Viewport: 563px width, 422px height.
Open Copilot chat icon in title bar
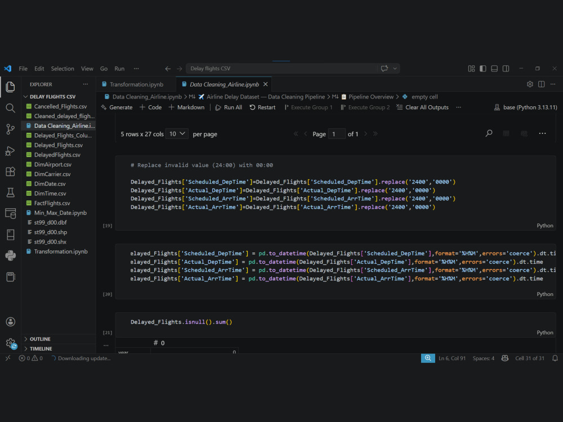coord(384,69)
